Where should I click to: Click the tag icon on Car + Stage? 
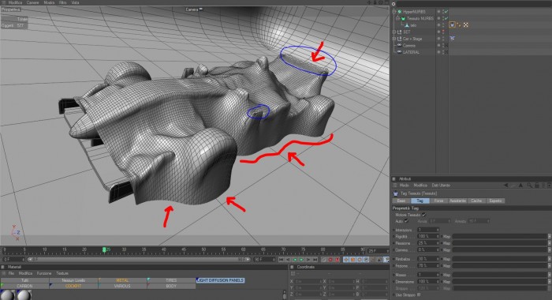[453, 38]
